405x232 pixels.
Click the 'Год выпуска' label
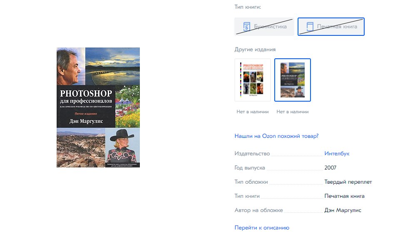pos(250,168)
